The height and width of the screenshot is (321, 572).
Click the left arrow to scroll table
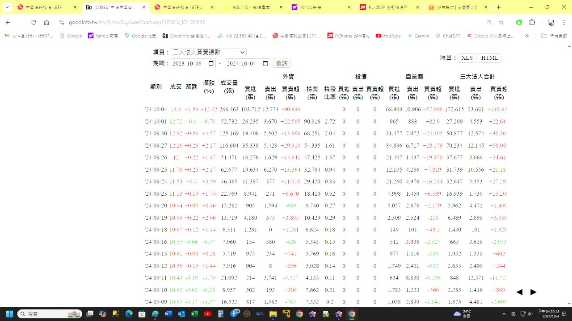pyautogui.click(x=519, y=292)
